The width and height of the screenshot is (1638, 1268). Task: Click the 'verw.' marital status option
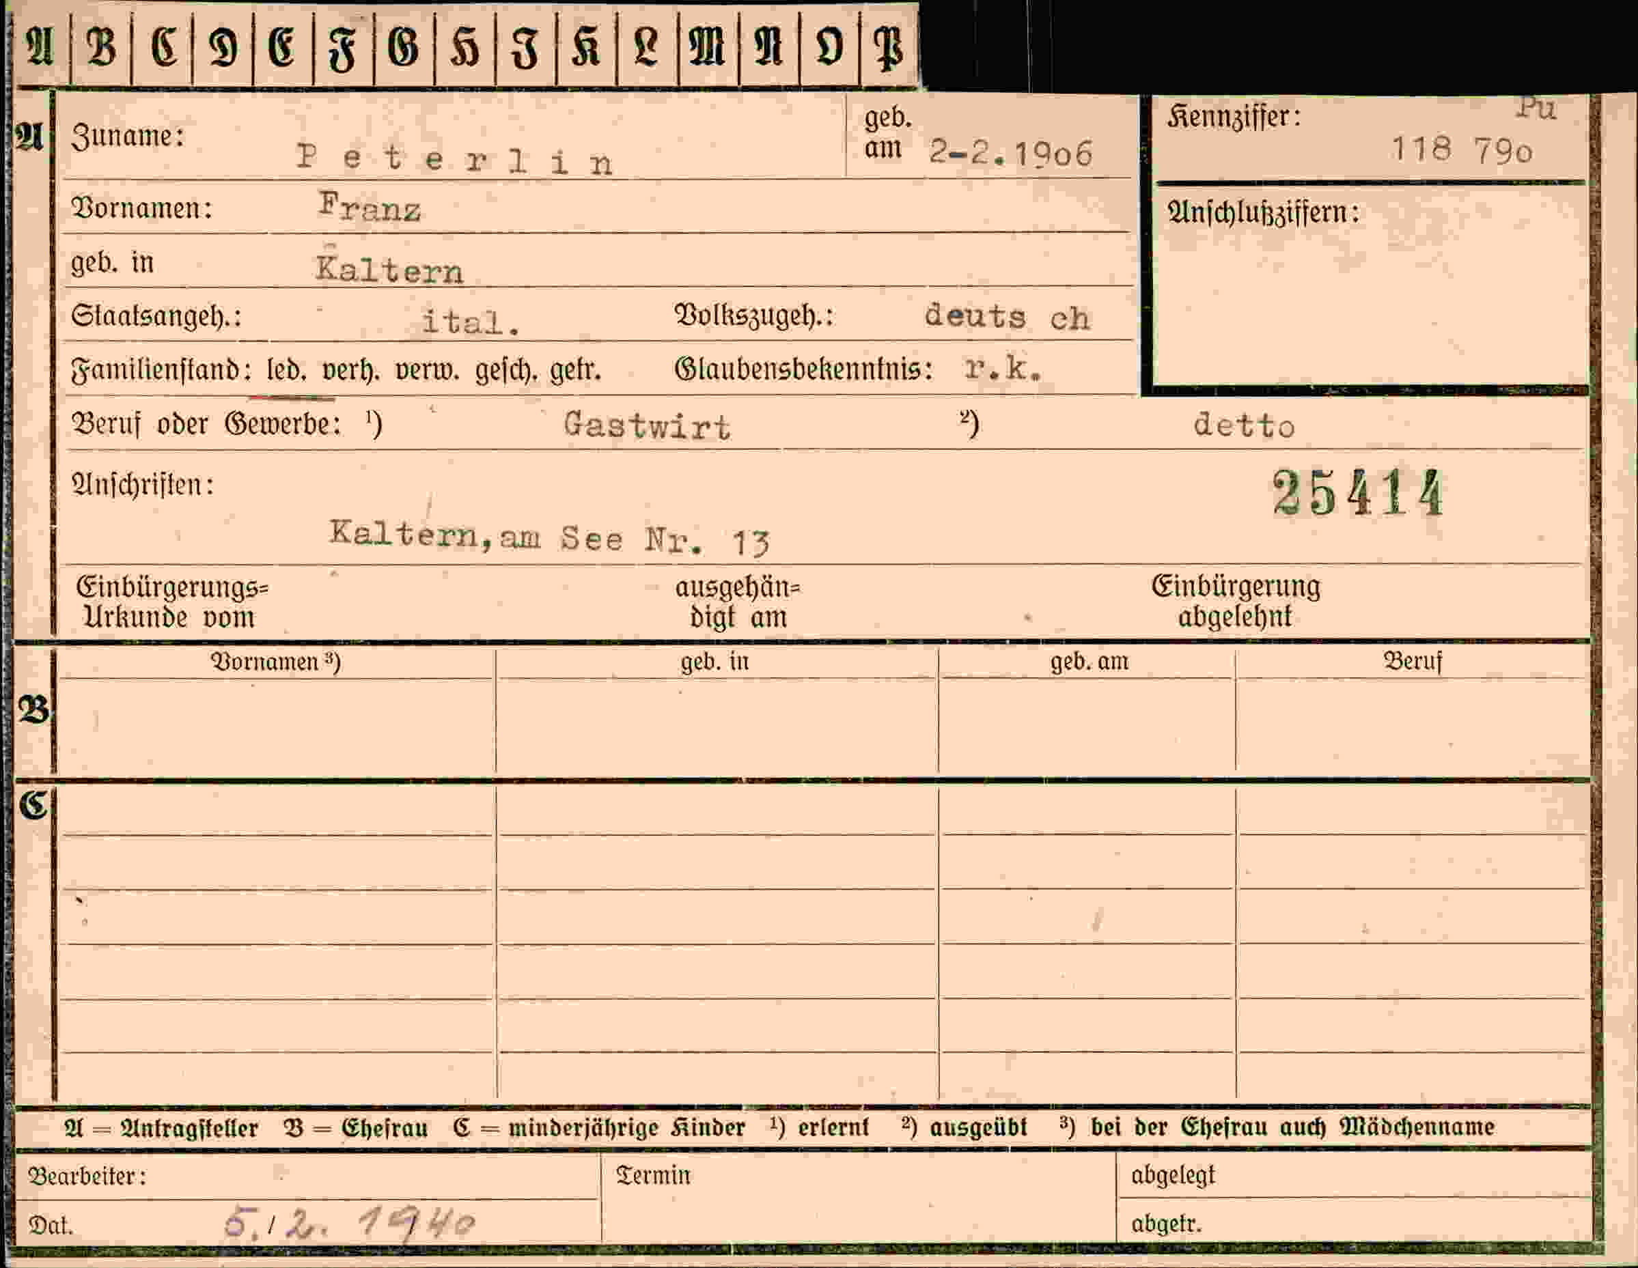pyautogui.click(x=426, y=370)
